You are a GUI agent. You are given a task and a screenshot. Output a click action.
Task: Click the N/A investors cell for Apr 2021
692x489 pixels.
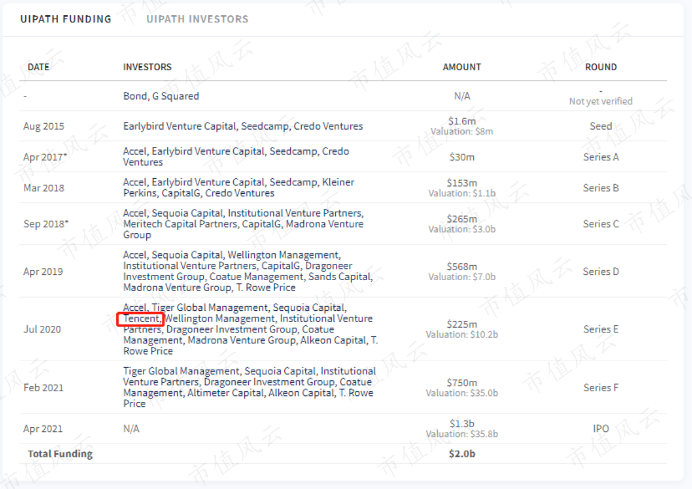(131, 428)
